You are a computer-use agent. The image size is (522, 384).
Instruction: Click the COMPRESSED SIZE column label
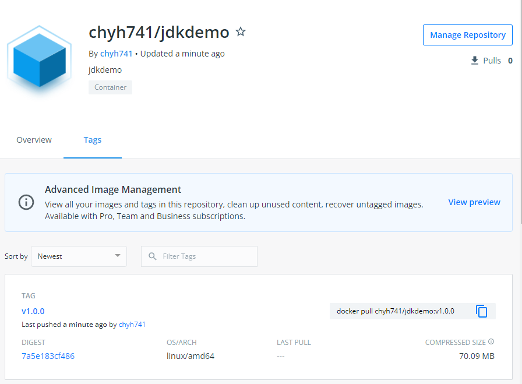(x=455, y=343)
